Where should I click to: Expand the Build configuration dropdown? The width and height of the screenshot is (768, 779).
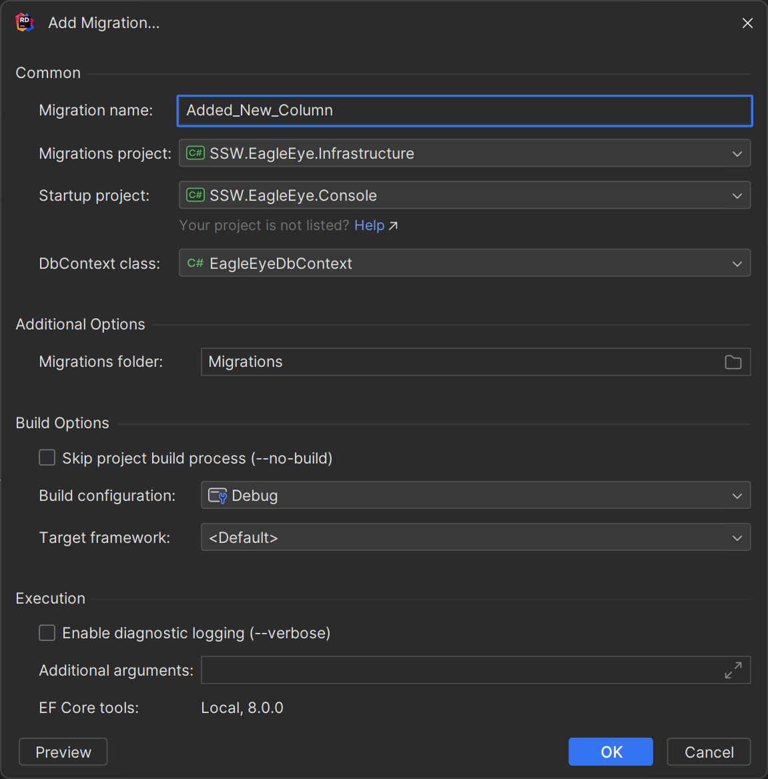pyautogui.click(x=737, y=496)
